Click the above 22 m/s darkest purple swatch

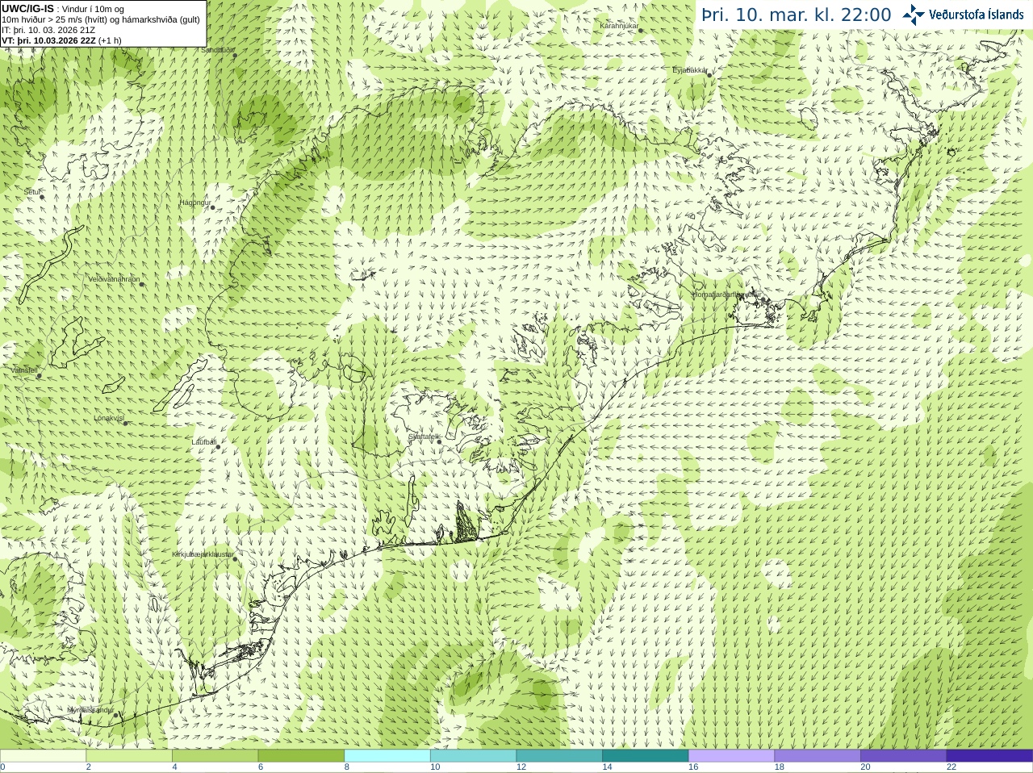point(989,756)
